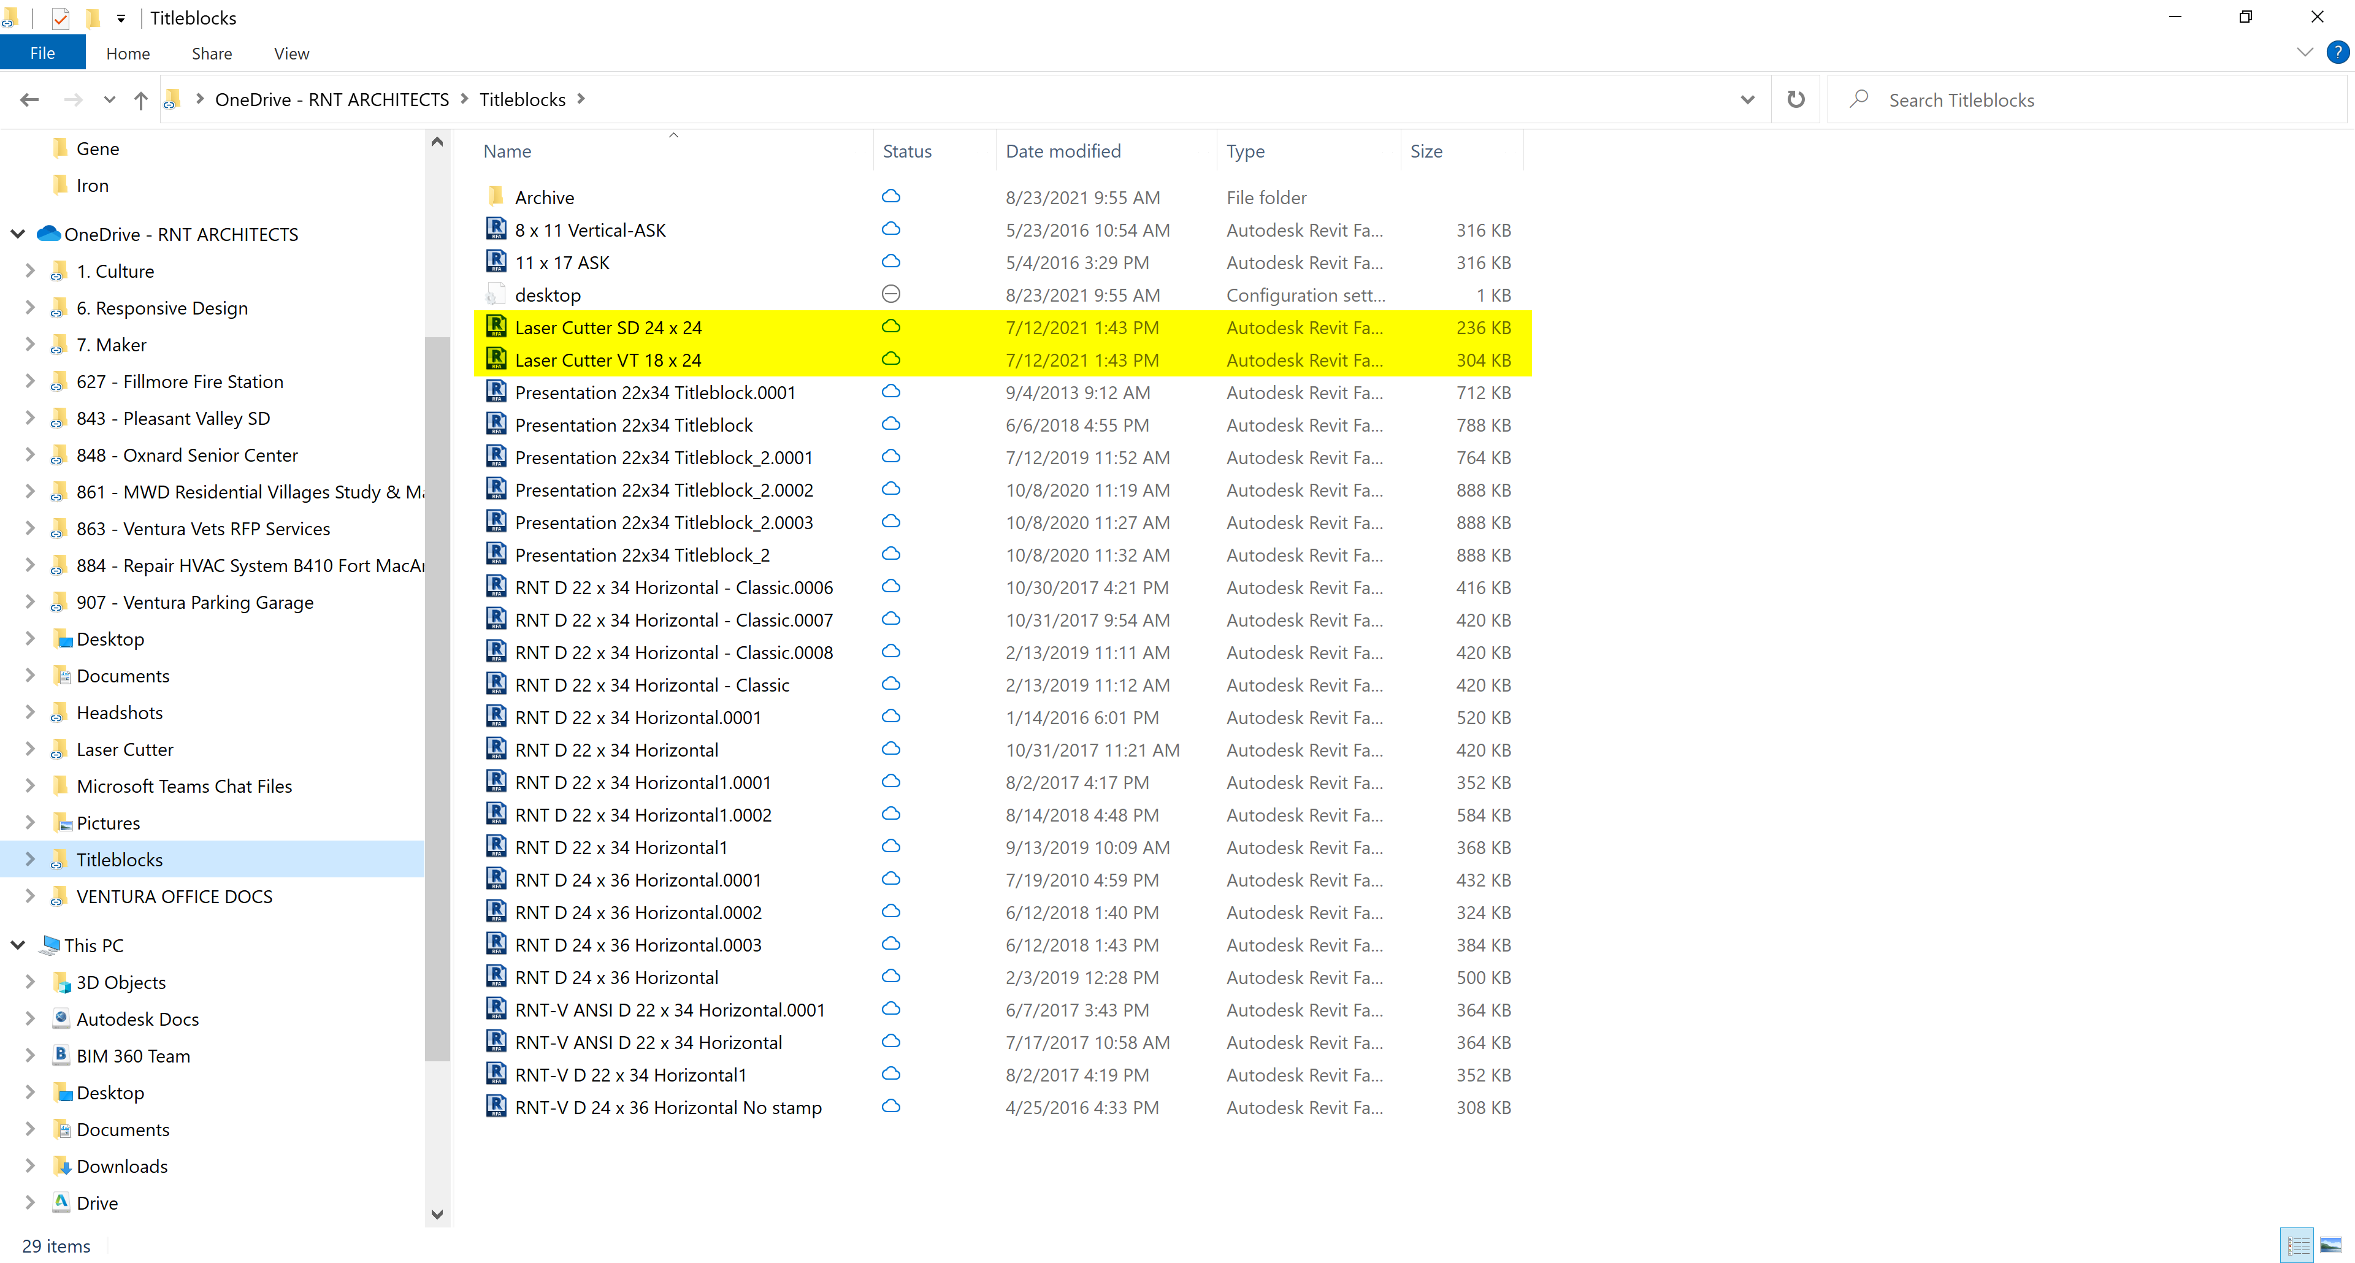Select Presentation 22x34 Titleblock_2.0002 file
Viewport: 2355px width, 1263px height.
664,490
